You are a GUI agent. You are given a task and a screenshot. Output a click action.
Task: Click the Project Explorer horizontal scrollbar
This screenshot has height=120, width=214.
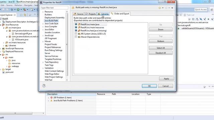16,113
